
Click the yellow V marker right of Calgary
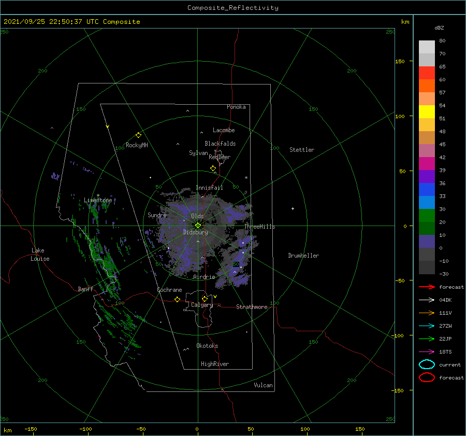[215, 297]
